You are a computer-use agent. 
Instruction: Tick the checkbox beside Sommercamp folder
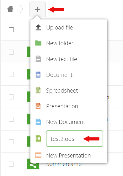click(11, 164)
